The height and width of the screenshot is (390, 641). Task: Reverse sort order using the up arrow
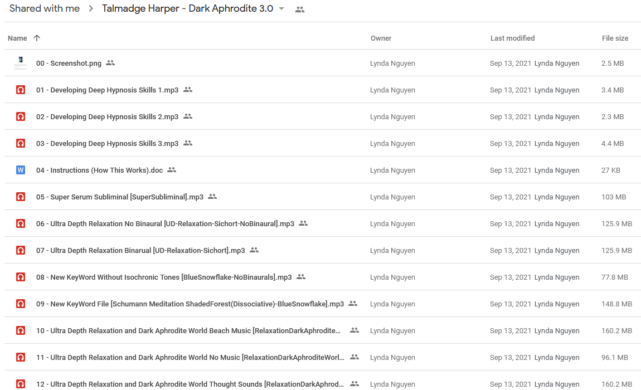pyautogui.click(x=37, y=38)
